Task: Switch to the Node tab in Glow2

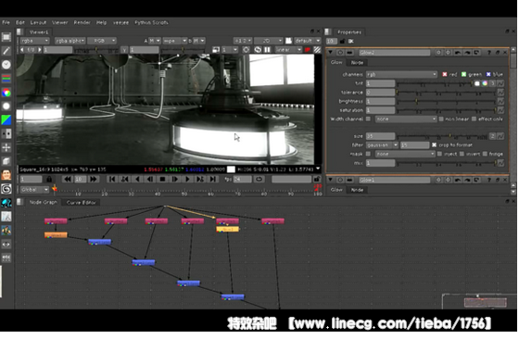Action: point(357,62)
